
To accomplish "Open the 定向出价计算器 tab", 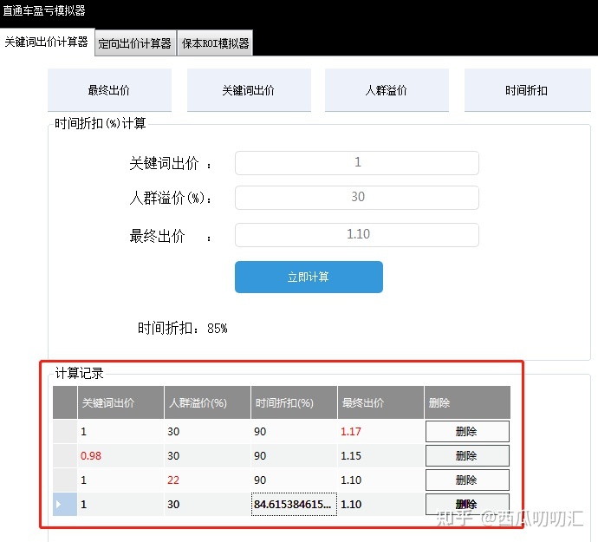I will (135, 43).
